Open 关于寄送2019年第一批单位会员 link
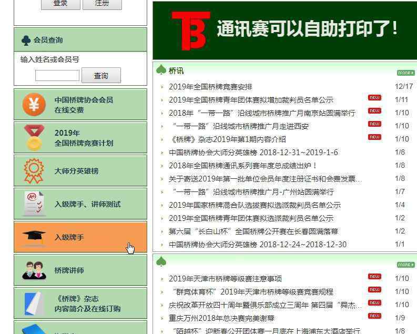 [x=265, y=179]
